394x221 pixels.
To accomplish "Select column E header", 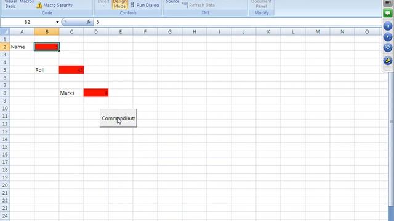I will tap(121, 32).
